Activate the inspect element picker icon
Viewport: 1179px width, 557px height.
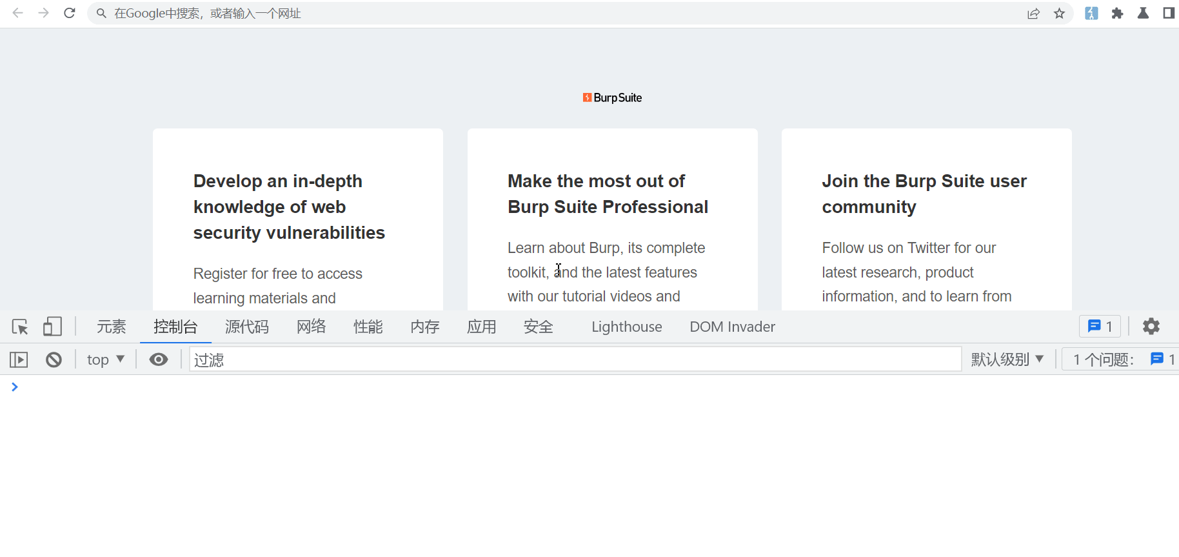pyautogui.click(x=20, y=327)
